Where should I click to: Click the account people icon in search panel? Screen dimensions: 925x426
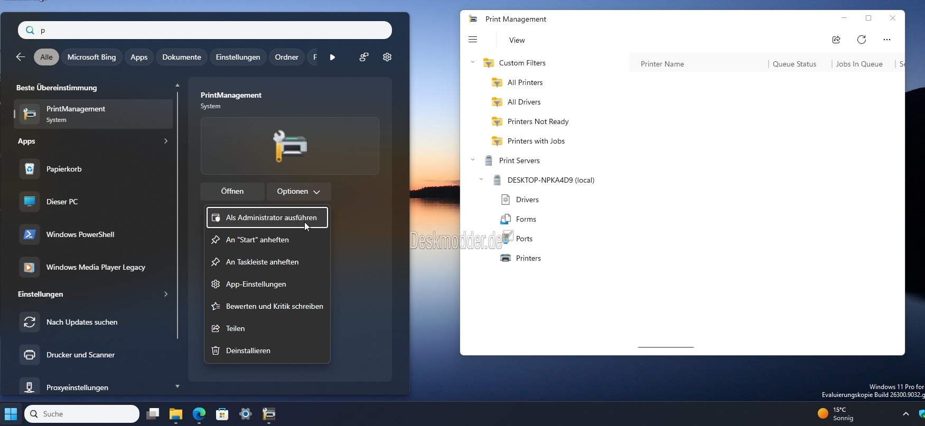(x=364, y=57)
